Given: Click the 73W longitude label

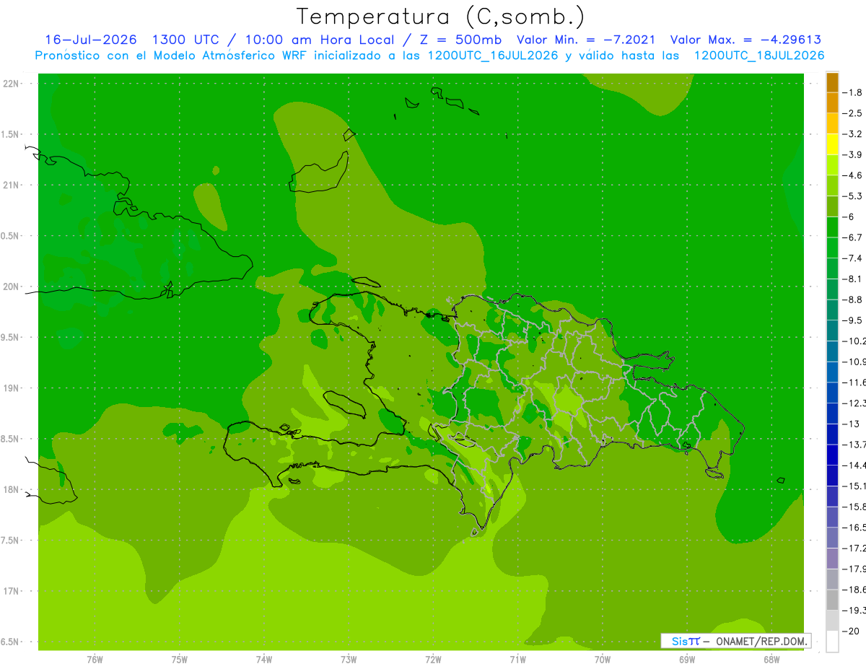Looking at the screenshot, I should (x=349, y=659).
